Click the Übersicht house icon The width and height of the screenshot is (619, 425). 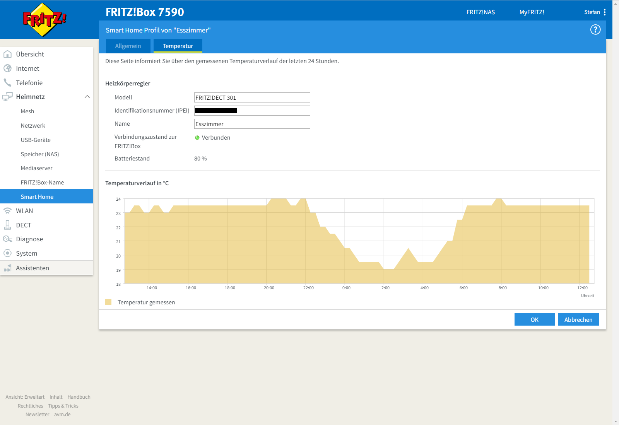(x=7, y=54)
